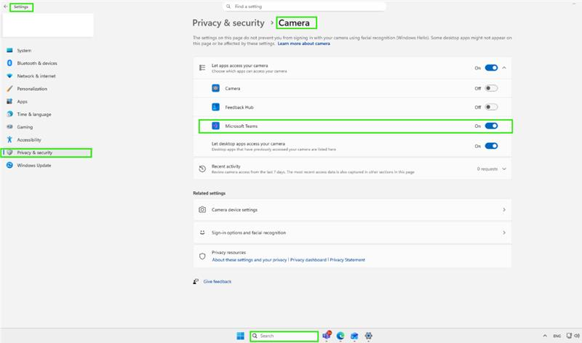Viewport: 582px width, 343px height.
Task: Open the Windows Start menu
Action: (241, 336)
